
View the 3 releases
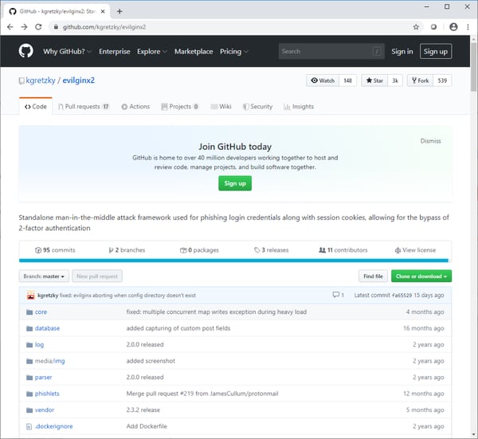pos(272,250)
